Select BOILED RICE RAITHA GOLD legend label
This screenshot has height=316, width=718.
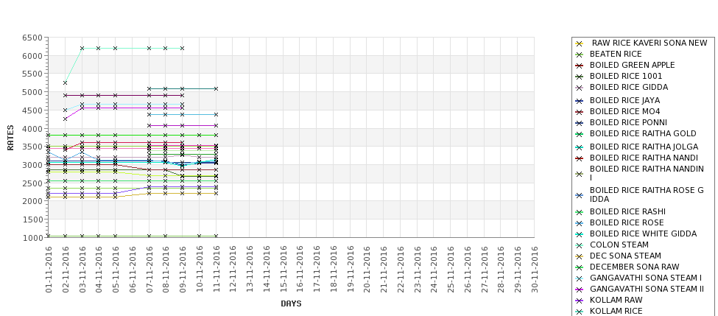(x=643, y=133)
